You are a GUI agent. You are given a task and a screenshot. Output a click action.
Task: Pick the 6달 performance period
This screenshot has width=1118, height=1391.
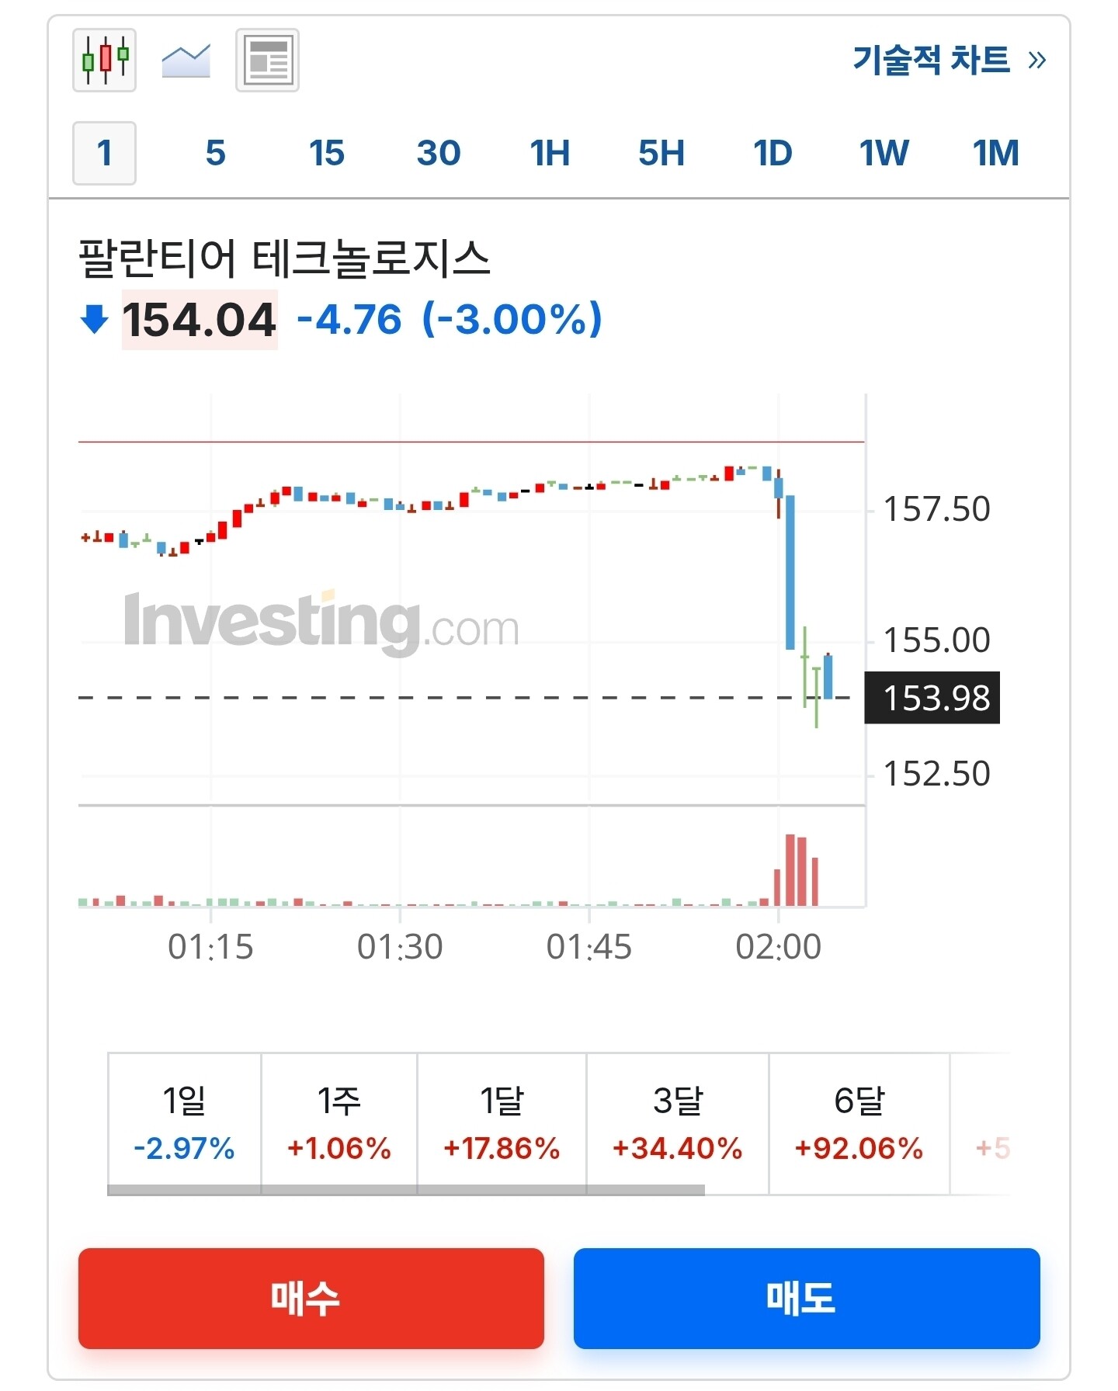859,1122
